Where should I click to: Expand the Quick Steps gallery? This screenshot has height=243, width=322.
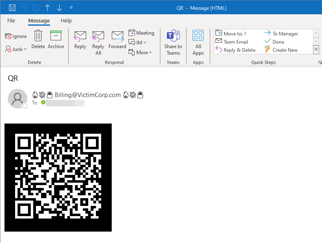[x=316, y=50]
